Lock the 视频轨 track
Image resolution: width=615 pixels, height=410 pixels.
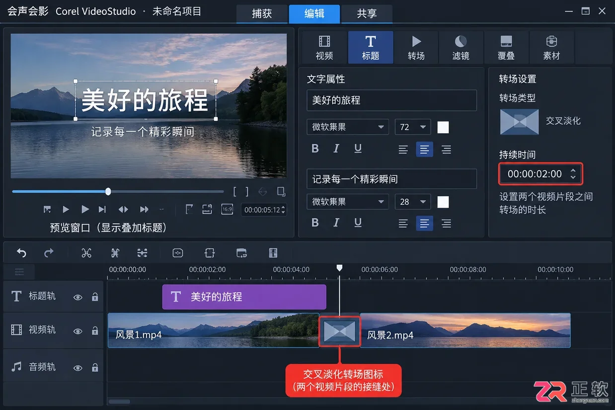(95, 330)
